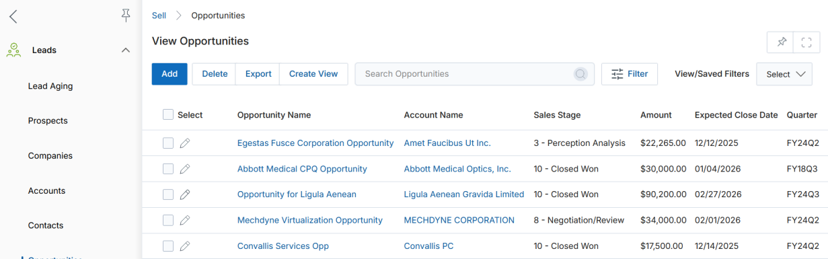828x259 pixels.
Task: Open Amet Faucibus Ut Inc. account
Action: [x=447, y=143]
